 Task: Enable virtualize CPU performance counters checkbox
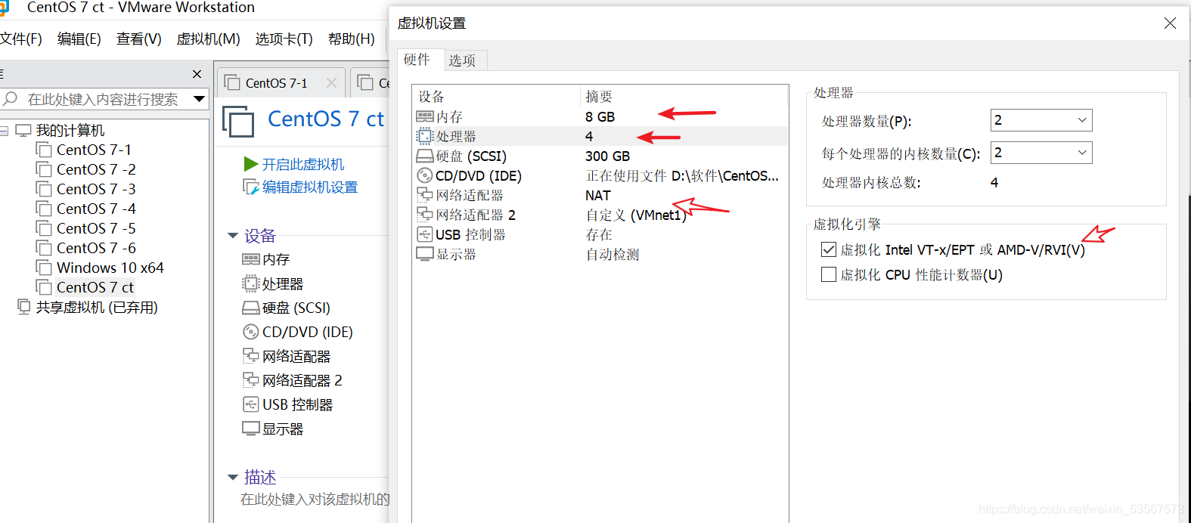[x=829, y=274]
